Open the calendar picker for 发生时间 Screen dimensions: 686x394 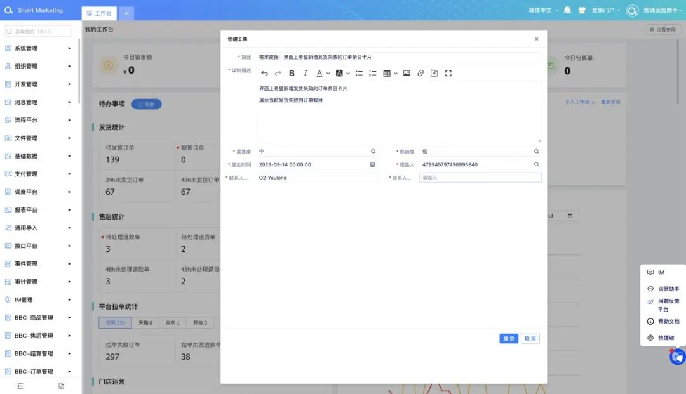[x=373, y=165]
